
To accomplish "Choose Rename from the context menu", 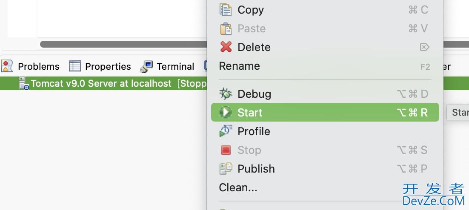I will [x=239, y=66].
